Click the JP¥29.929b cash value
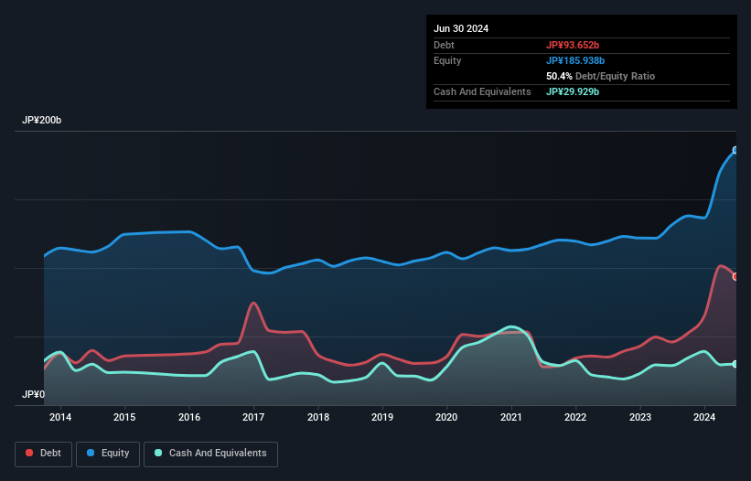Viewport: 751px width, 481px height. pos(573,91)
